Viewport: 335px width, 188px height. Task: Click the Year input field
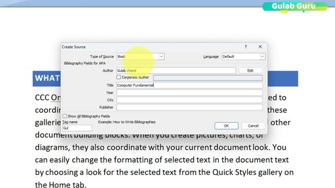tap(189, 93)
